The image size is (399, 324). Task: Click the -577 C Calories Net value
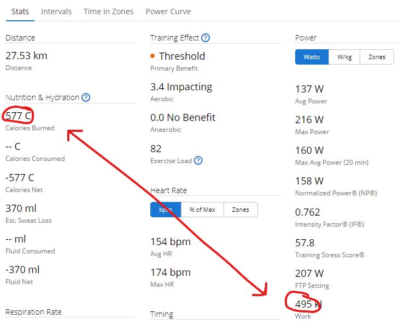coord(20,178)
